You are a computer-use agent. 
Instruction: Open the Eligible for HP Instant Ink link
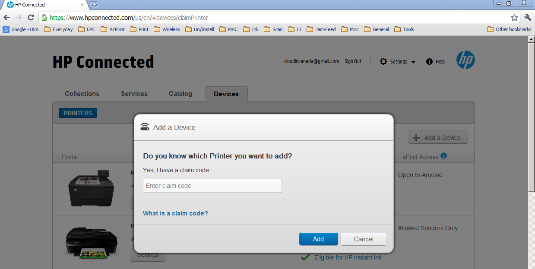click(x=348, y=257)
